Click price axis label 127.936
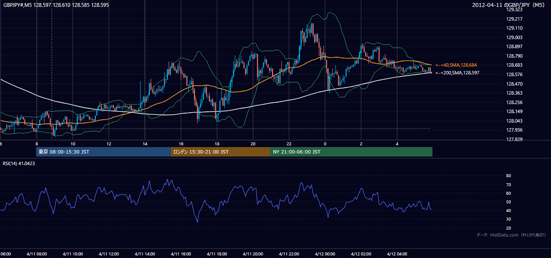The image size is (551, 258). coord(514,130)
